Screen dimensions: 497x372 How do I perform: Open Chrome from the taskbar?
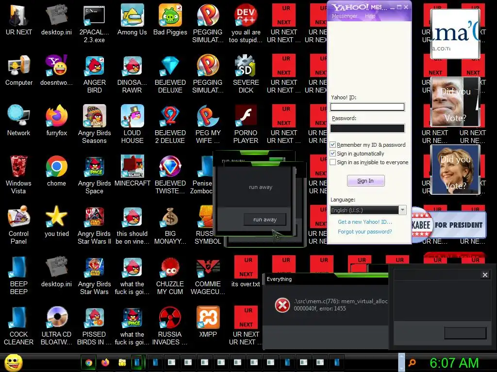(x=89, y=362)
